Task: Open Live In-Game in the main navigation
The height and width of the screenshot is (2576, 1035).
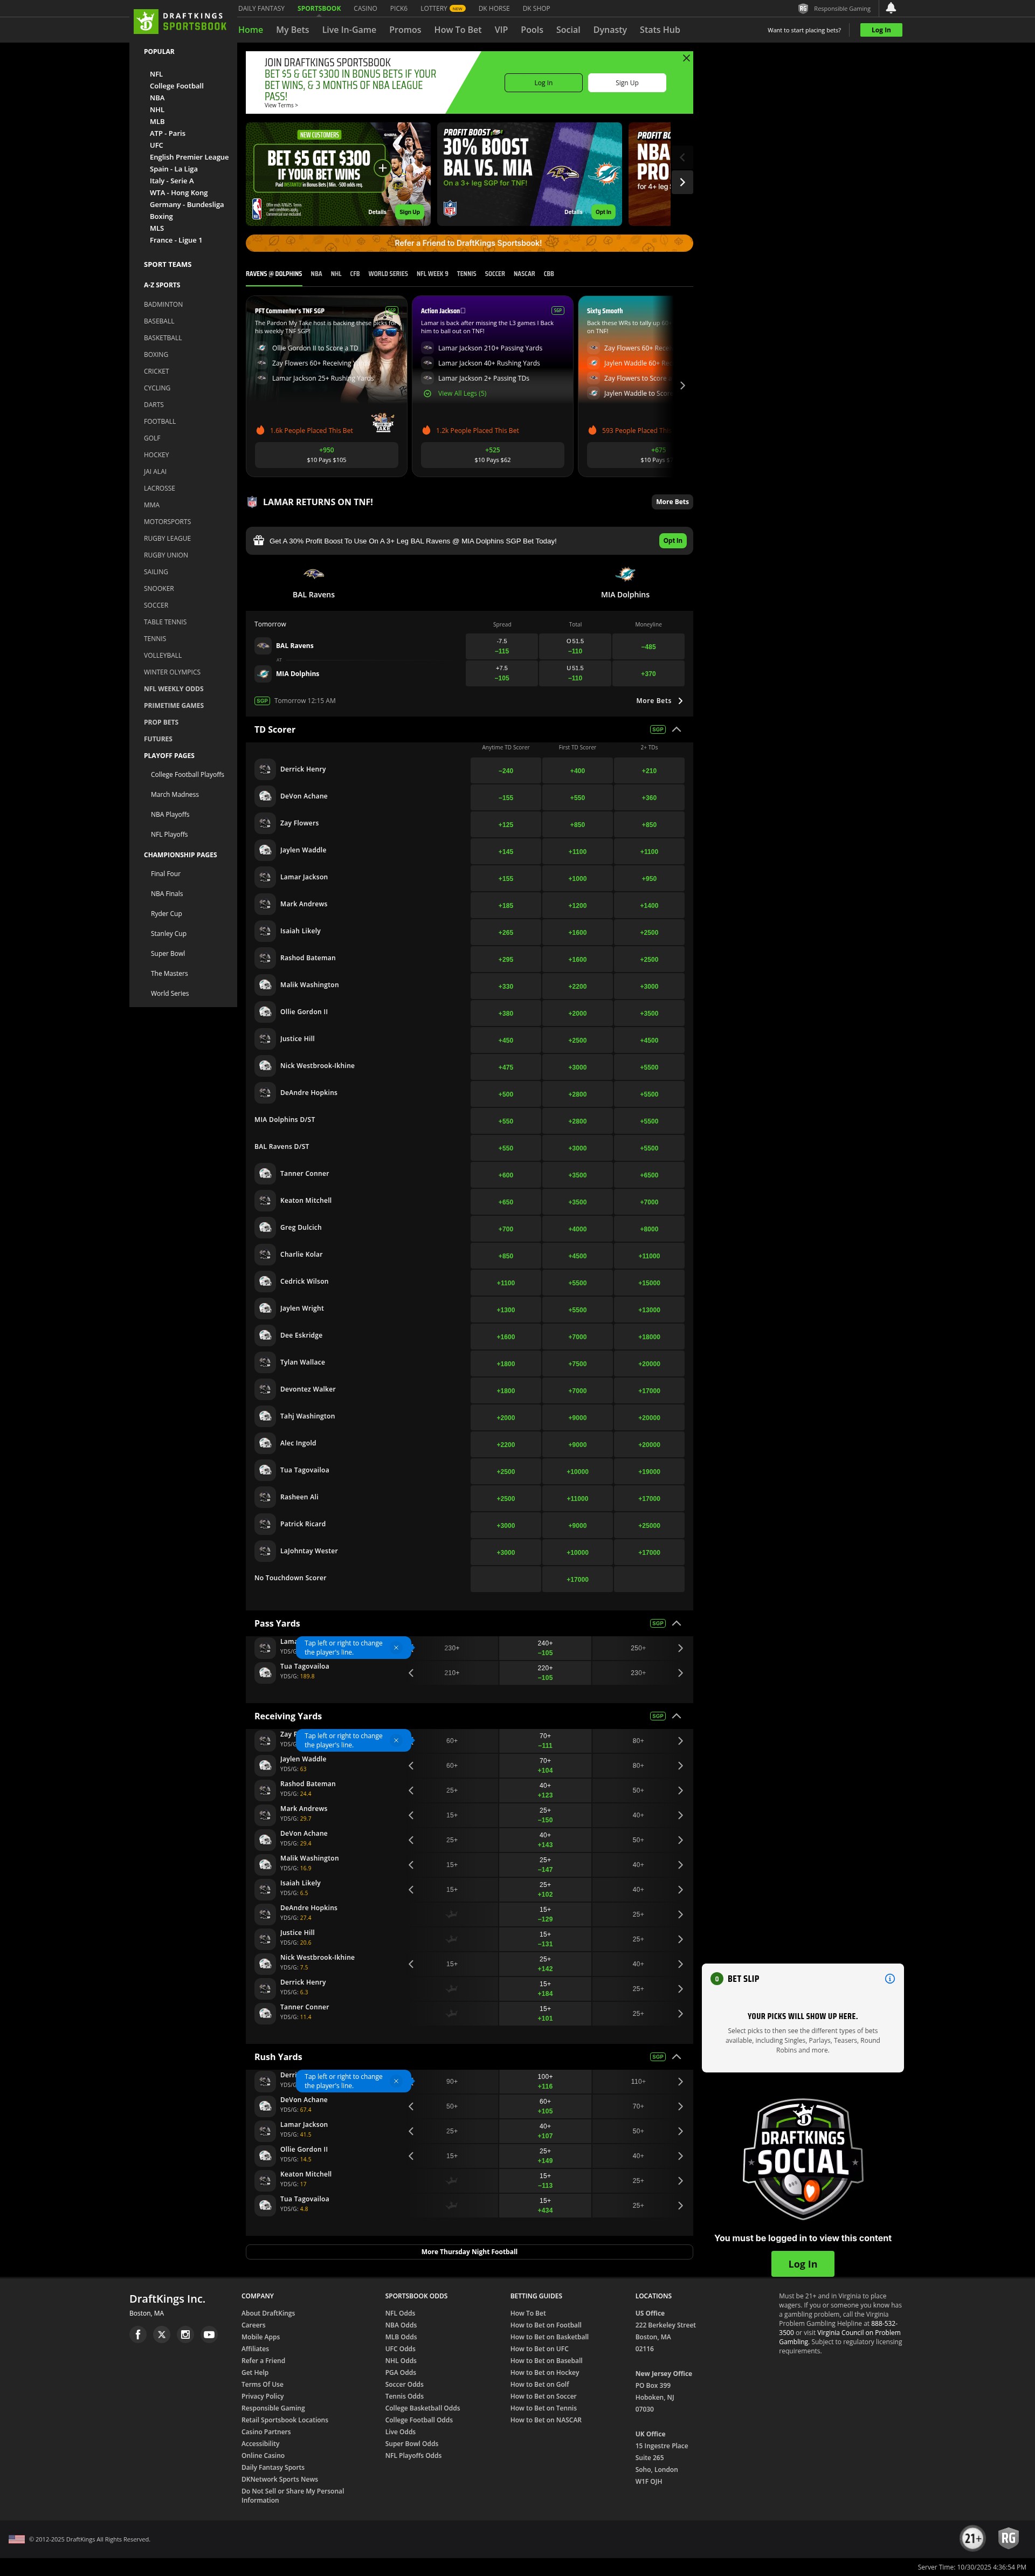Action: pos(349,30)
